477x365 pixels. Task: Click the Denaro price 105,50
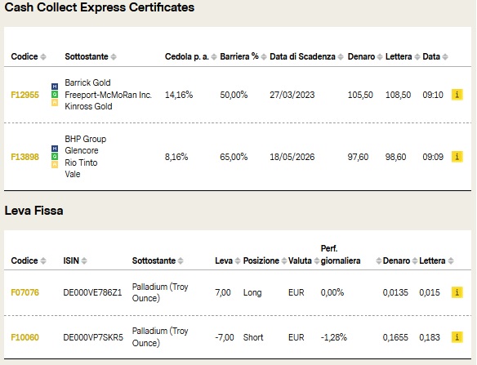(x=360, y=95)
